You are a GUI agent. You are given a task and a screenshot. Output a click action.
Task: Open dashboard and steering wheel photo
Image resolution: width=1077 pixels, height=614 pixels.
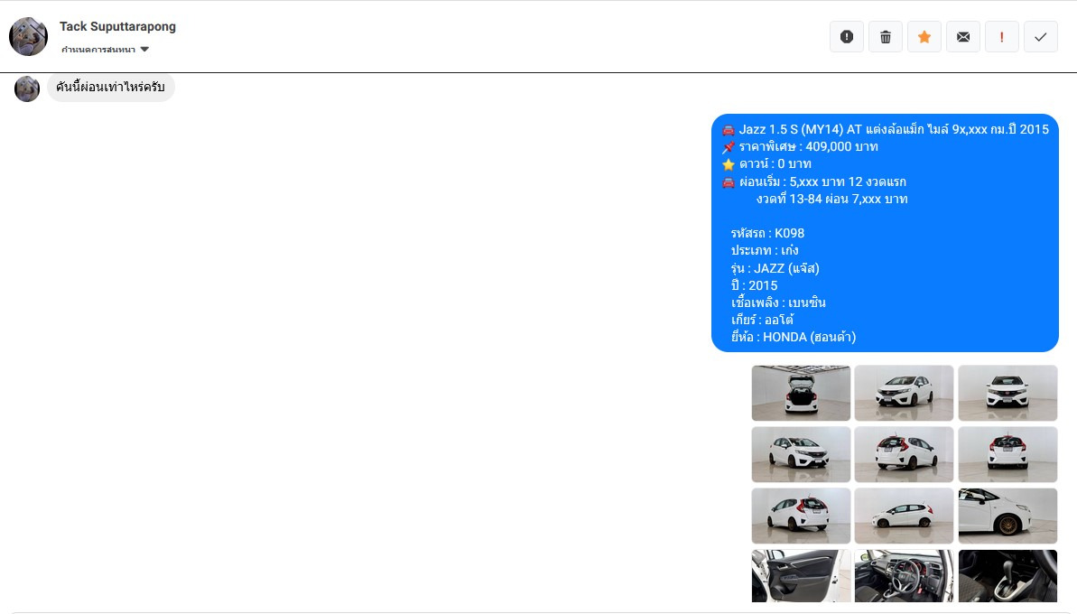coord(904,575)
